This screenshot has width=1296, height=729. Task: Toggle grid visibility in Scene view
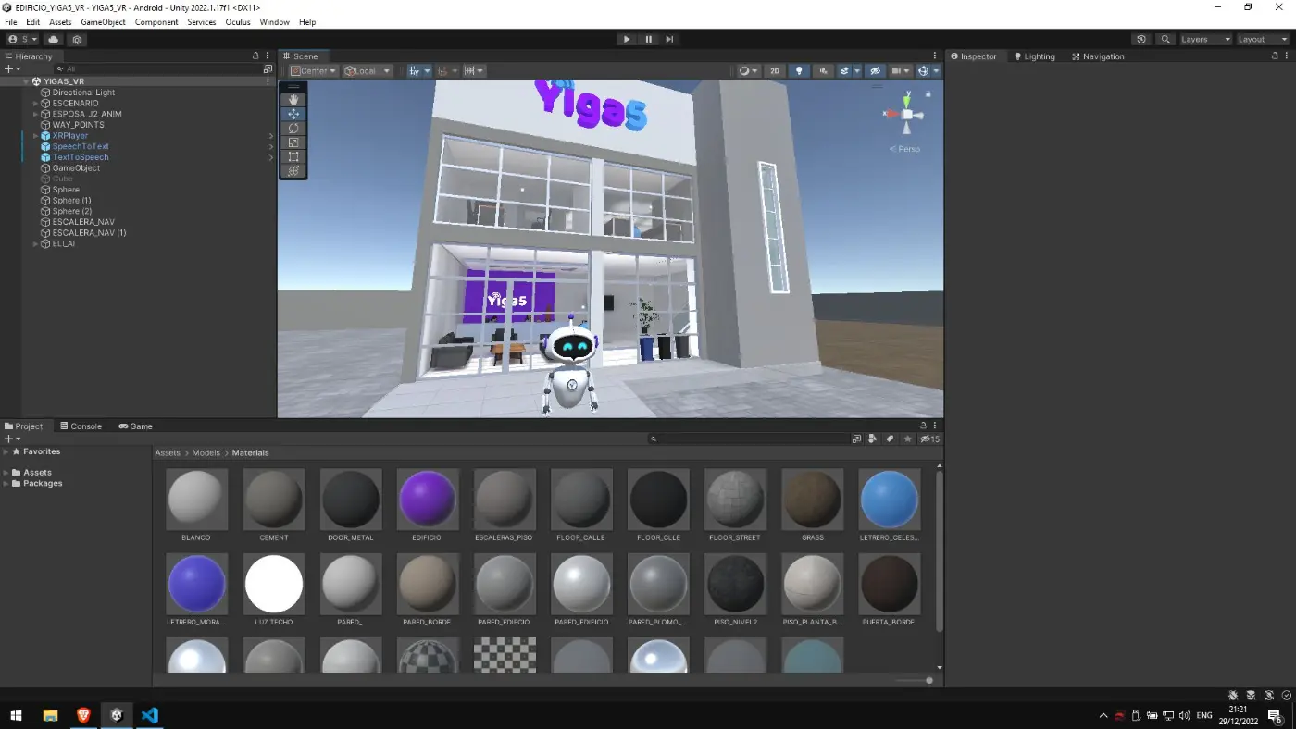[x=415, y=71]
